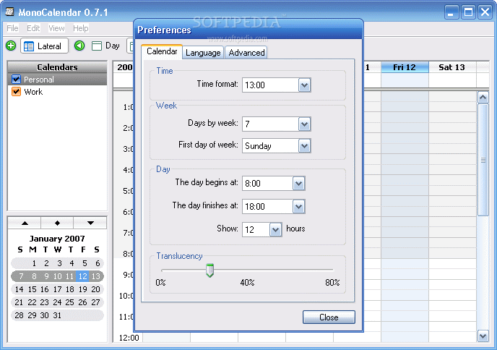Click the MonoCalendar title bar app icon
The width and height of the screenshot is (497, 350).
coord(9,12)
